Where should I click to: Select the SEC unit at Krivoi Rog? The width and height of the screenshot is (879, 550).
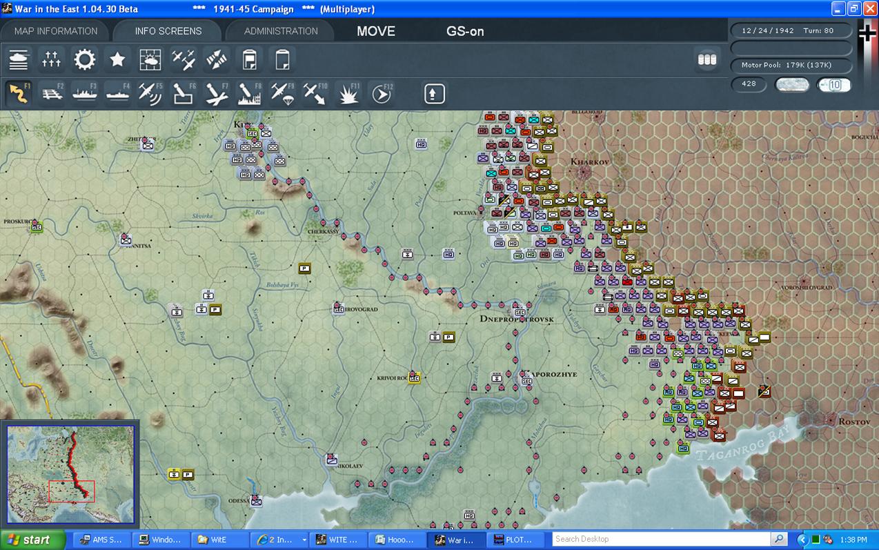coord(415,377)
